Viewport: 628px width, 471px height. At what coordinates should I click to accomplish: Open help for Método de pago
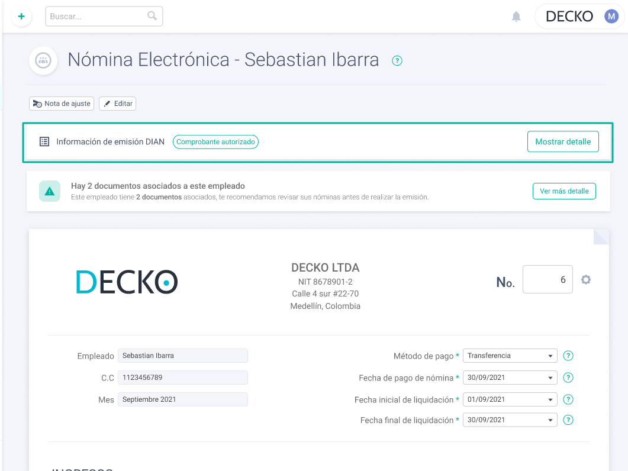point(568,356)
